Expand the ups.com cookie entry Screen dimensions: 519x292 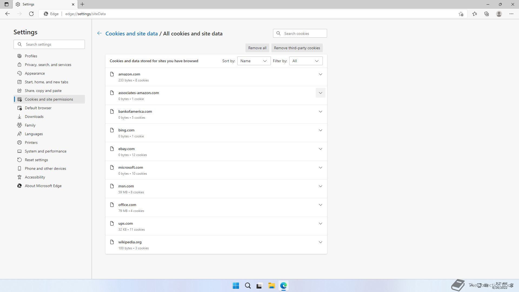(x=320, y=223)
